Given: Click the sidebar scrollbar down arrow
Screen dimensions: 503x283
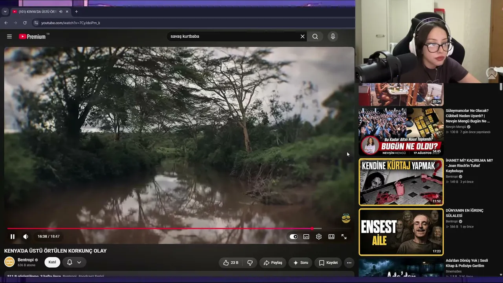Looking at the screenshot, I should tap(501, 275).
